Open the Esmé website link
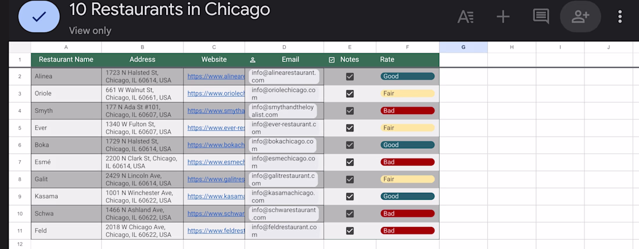The image size is (639, 249). pos(216,162)
